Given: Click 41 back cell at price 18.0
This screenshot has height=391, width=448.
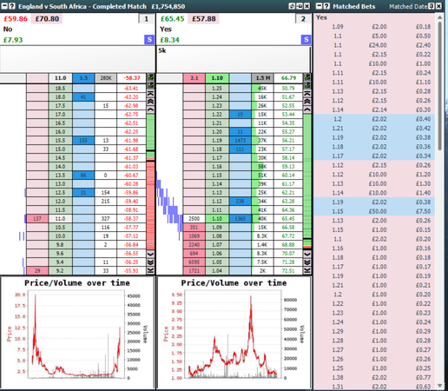Looking at the screenshot, I should tap(83, 97).
